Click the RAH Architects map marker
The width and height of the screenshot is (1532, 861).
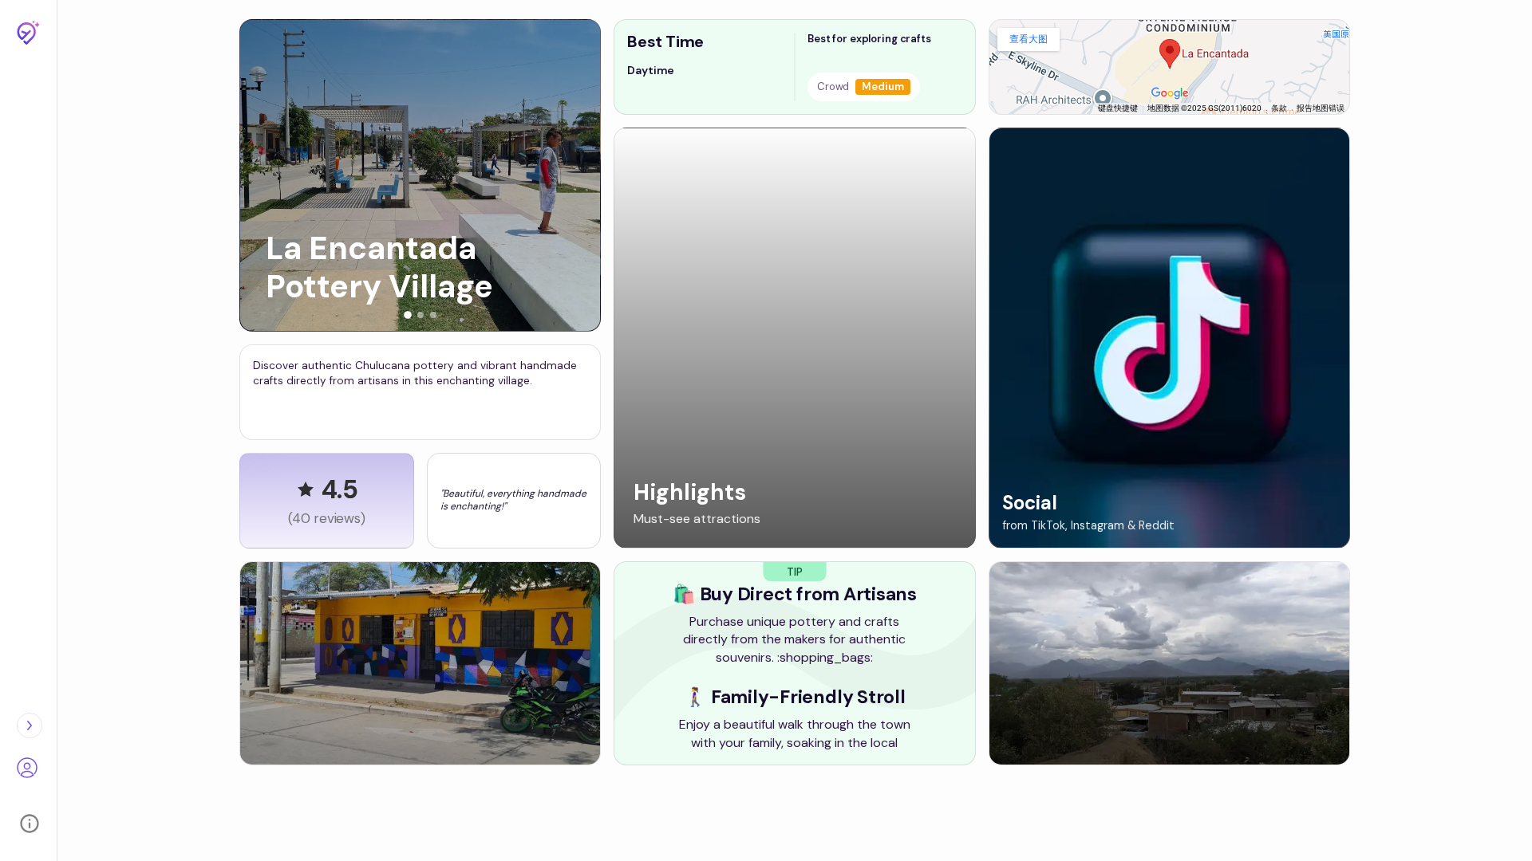[1102, 98]
